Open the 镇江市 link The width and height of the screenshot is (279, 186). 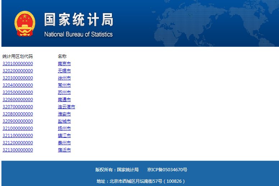64,136
